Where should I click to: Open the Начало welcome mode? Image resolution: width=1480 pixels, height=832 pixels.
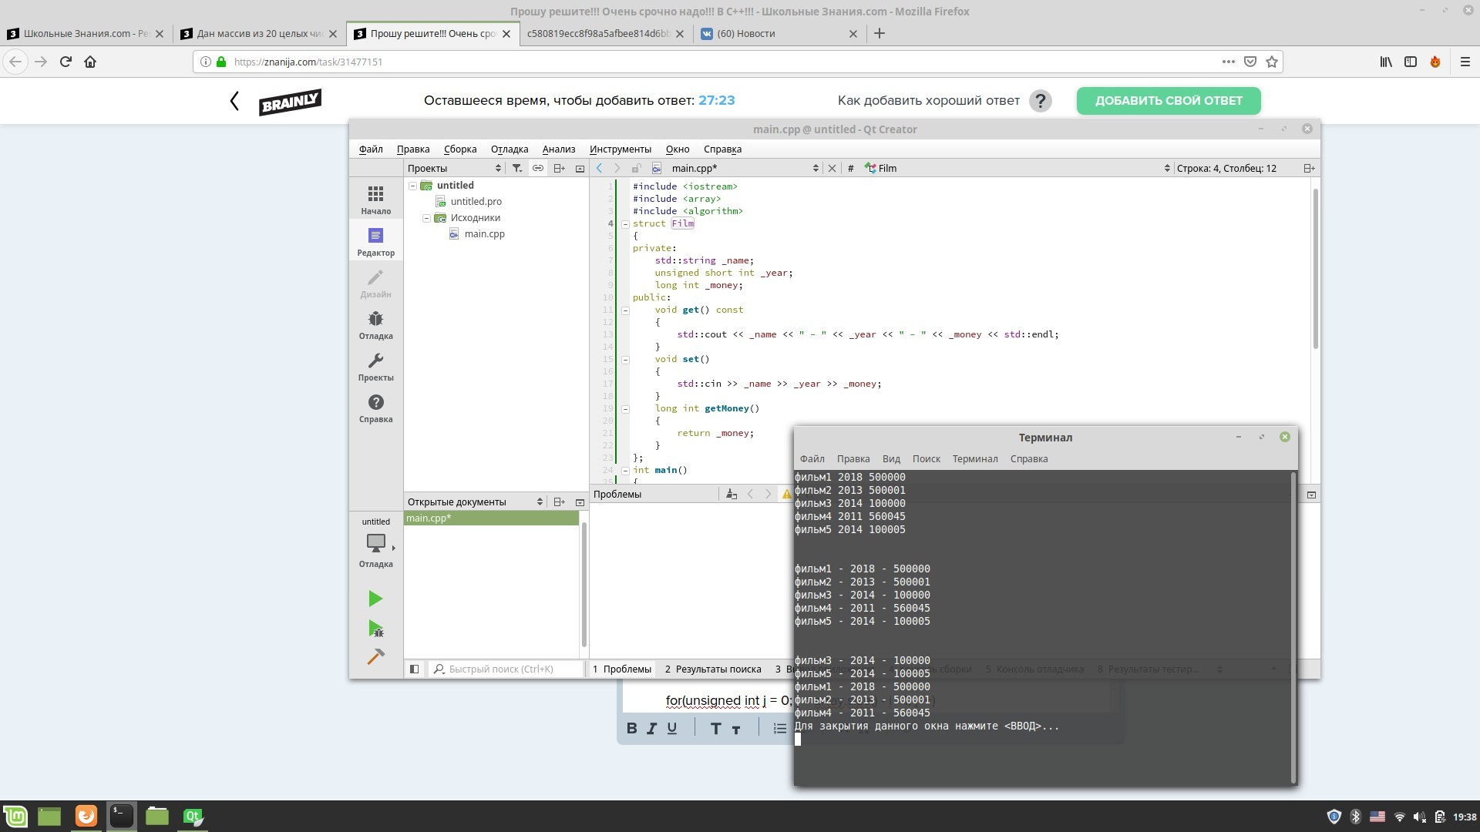point(375,199)
